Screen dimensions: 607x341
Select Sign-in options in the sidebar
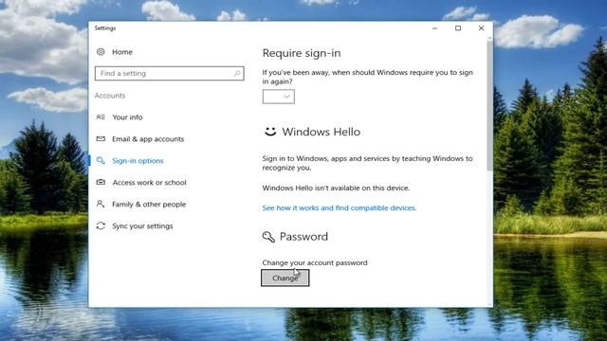click(x=138, y=161)
